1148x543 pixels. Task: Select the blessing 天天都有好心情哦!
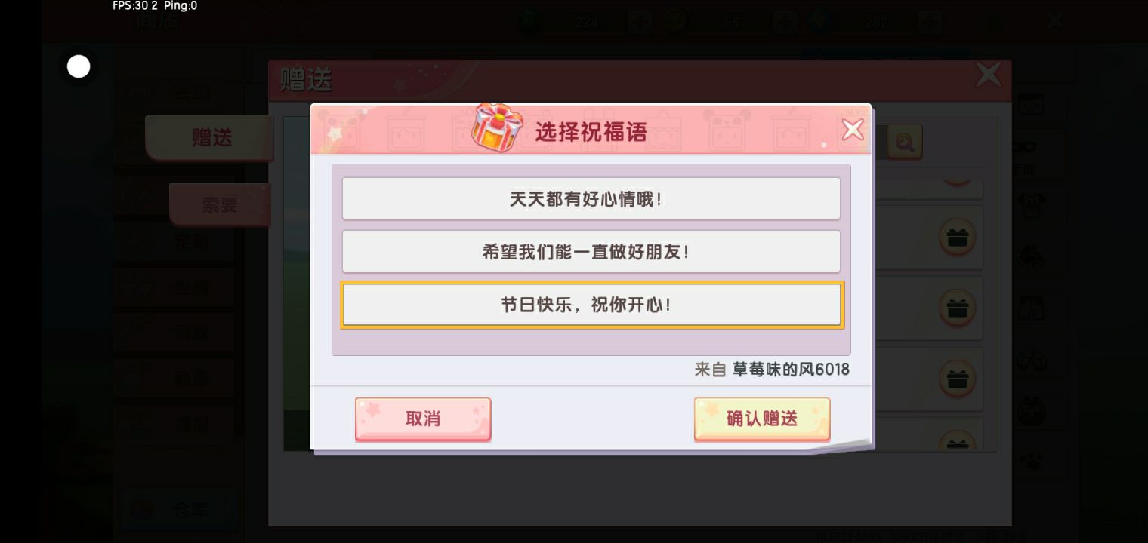point(591,199)
